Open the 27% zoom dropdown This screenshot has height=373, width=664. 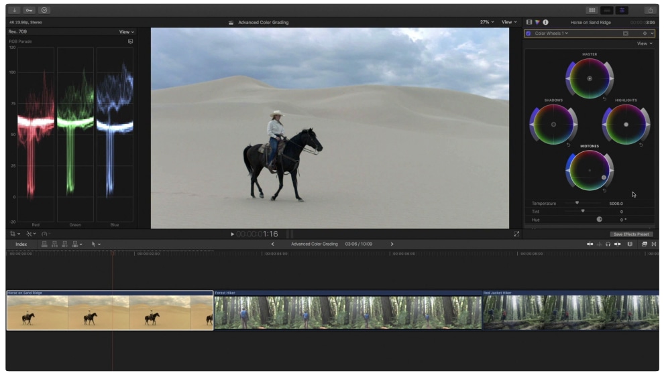[x=487, y=22]
